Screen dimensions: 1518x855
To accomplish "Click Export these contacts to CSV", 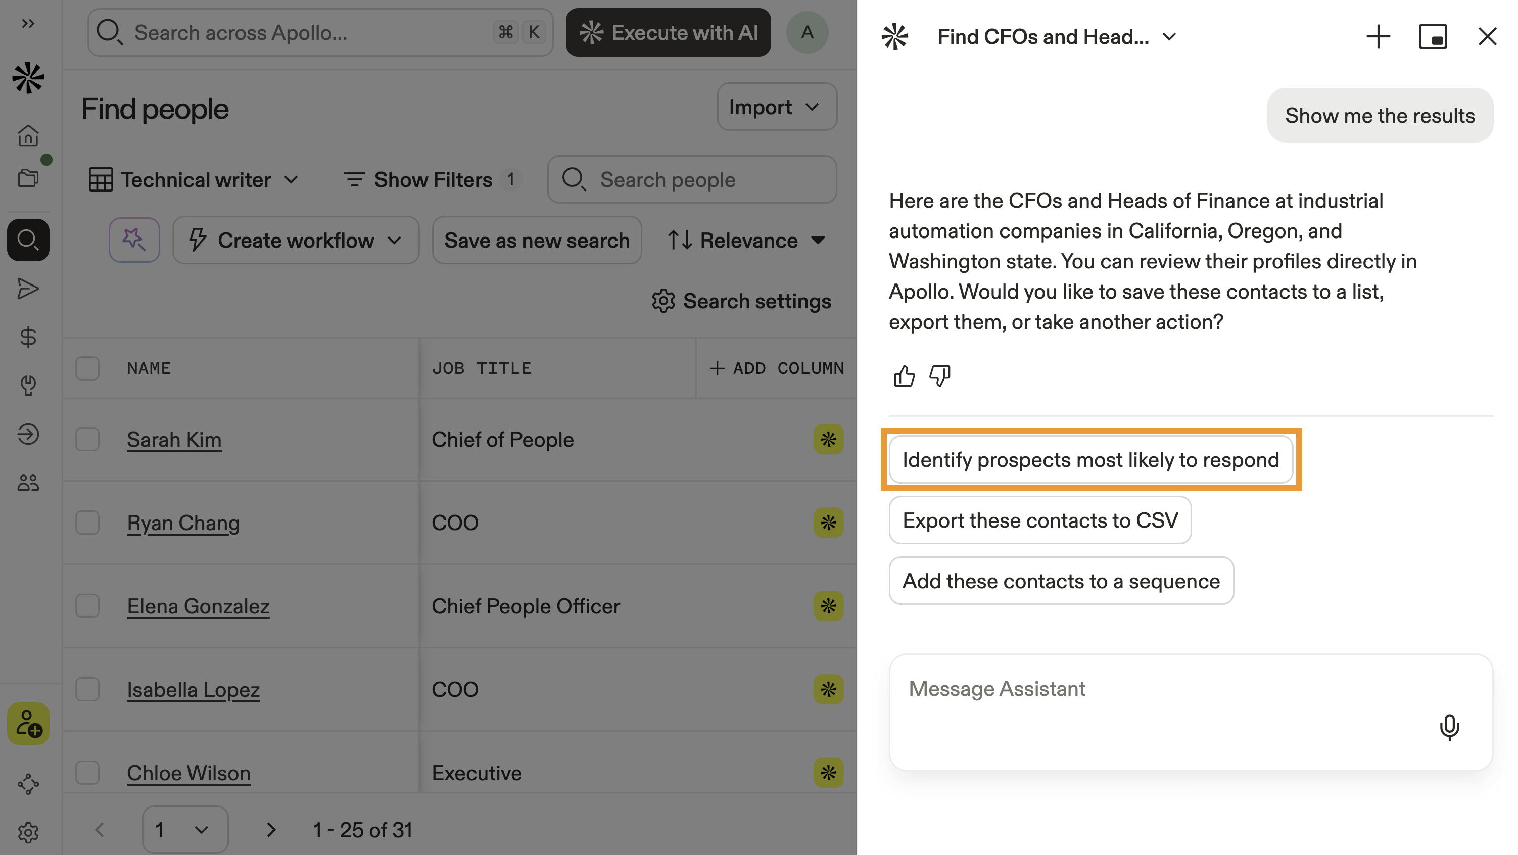I will tap(1040, 520).
